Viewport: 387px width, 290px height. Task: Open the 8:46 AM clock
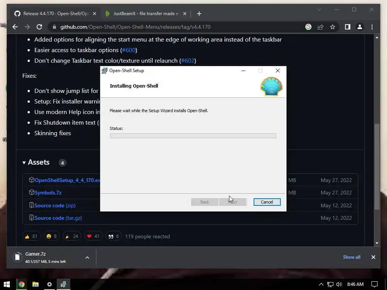[355, 284]
